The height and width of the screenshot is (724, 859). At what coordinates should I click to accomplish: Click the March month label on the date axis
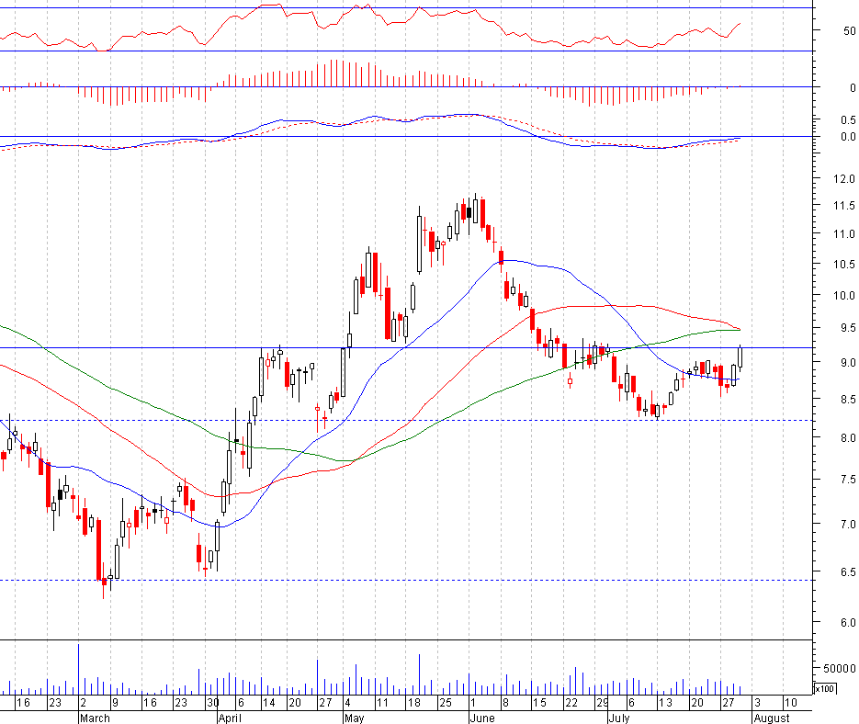click(x=95, y=718)
